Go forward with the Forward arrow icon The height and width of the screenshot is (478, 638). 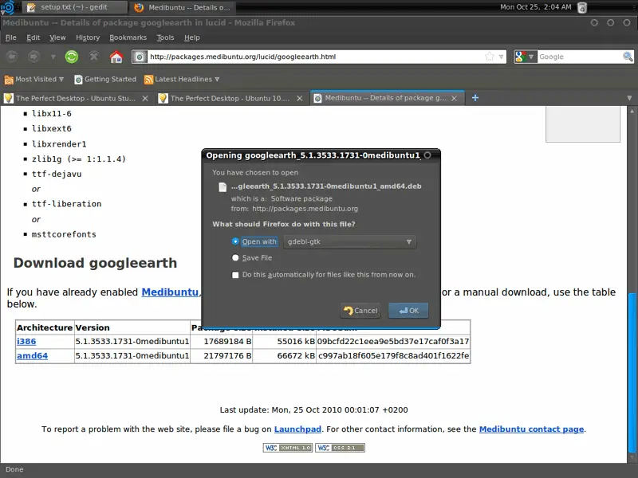(33, 56)
